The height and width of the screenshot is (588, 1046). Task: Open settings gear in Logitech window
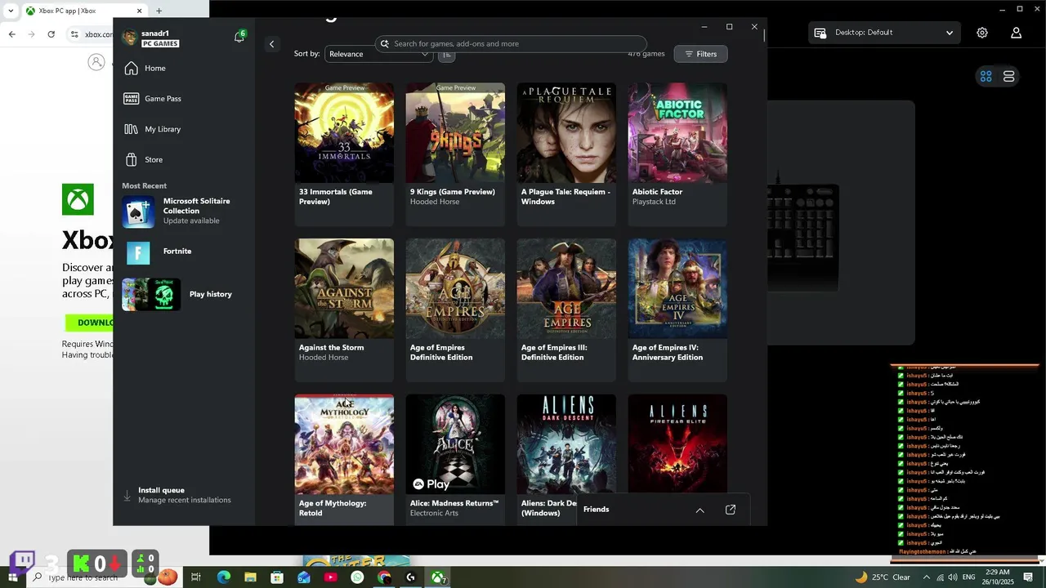[982, 33]
